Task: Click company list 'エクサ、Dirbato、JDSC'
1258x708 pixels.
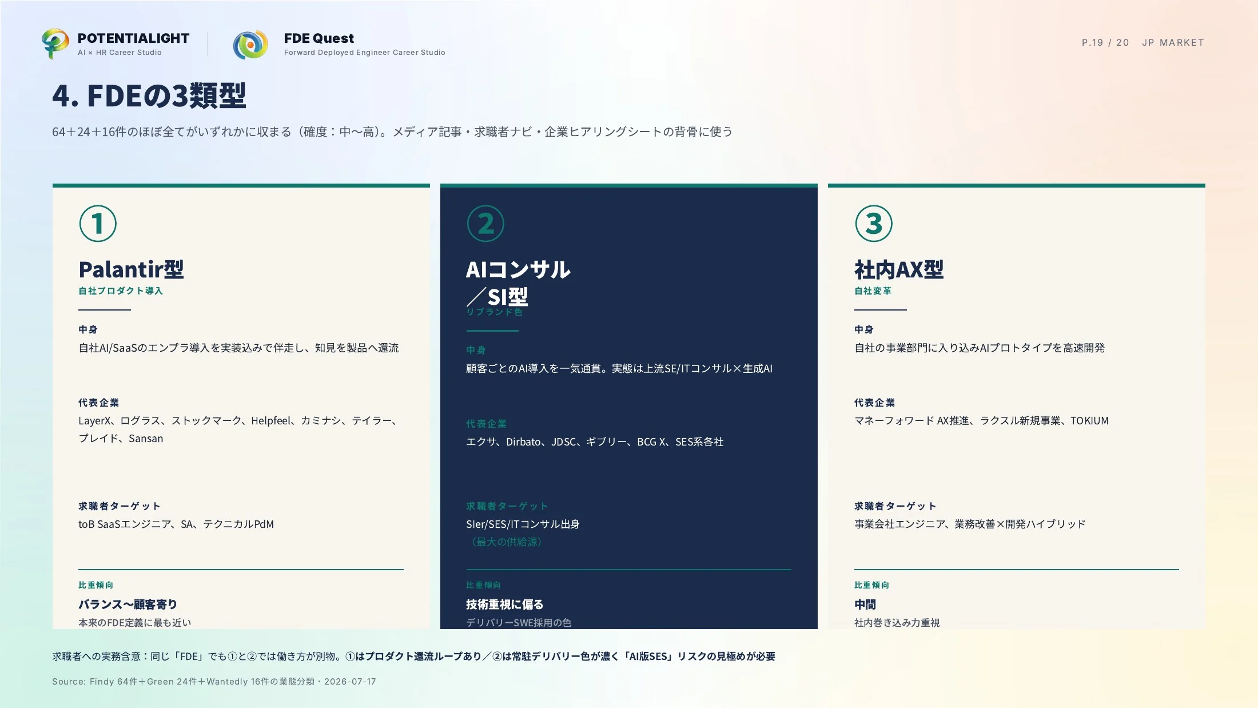Action: 595,442
